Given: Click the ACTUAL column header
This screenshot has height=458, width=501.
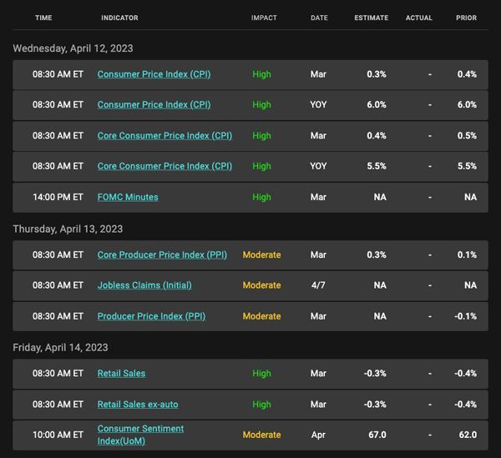Looking at the screenshot, I should (419, 18).
